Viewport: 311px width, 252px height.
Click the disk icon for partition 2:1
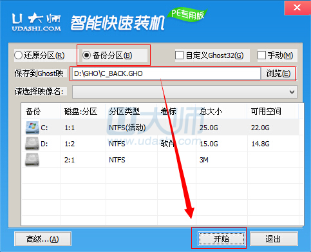tap(32, 160)
